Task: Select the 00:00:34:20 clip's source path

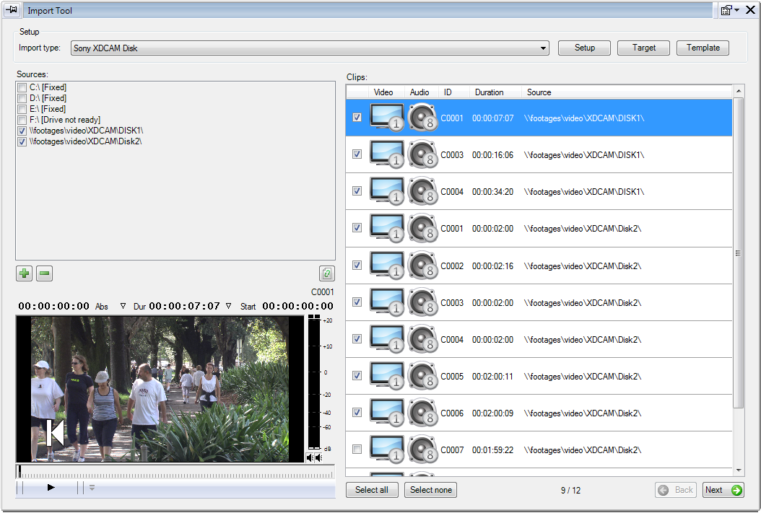Action: click(584, 191)
